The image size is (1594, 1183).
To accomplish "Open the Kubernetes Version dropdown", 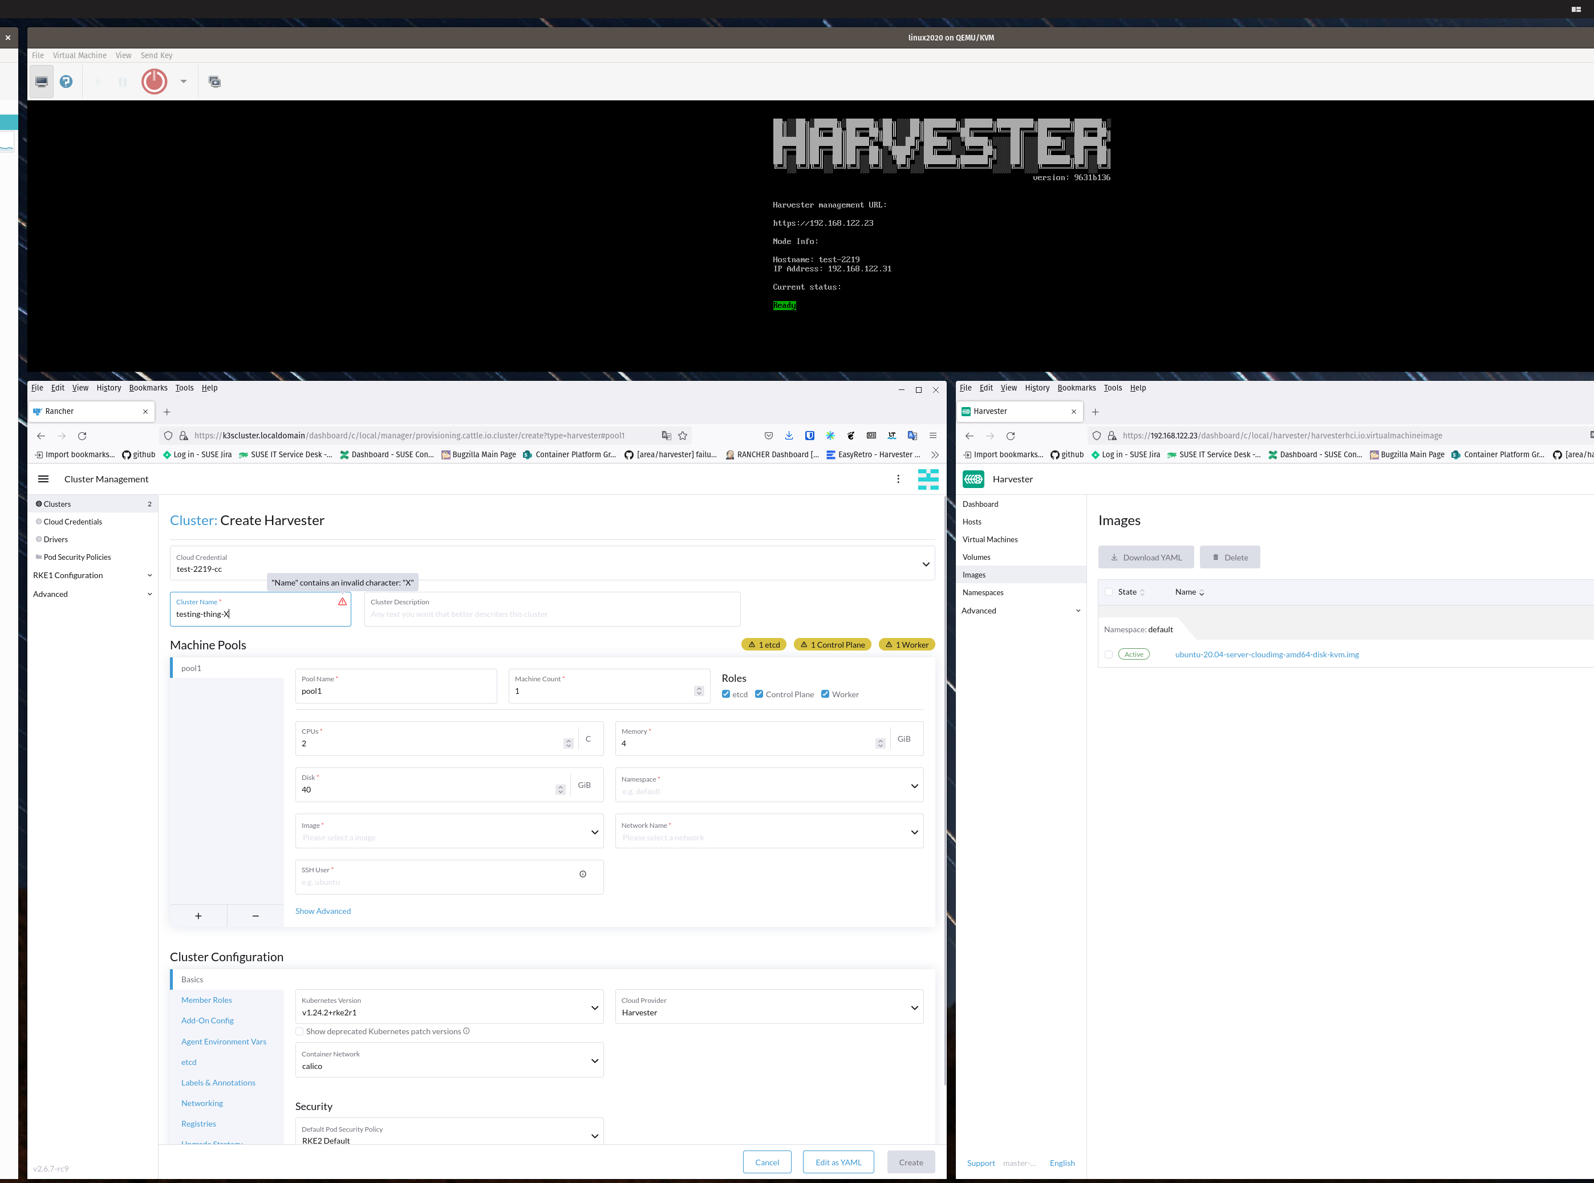I will pyautogui.click(x=449, y=1007).
